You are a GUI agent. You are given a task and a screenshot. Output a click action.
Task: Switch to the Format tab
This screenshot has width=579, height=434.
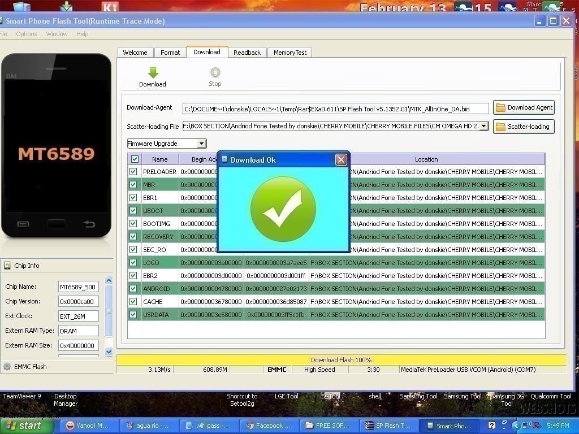pyautogui.click(x=170, y=53)
